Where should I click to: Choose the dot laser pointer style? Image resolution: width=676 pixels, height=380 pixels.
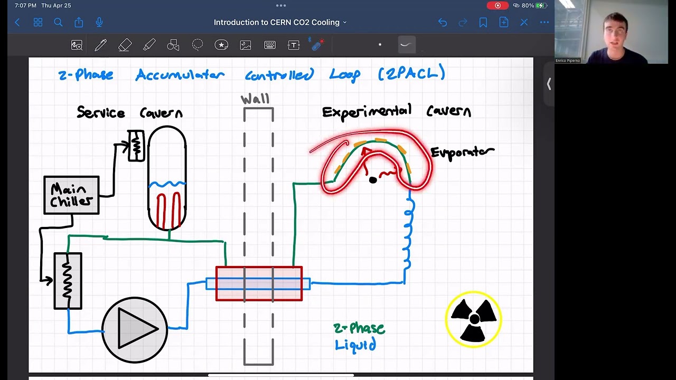(x=380, y=45)
